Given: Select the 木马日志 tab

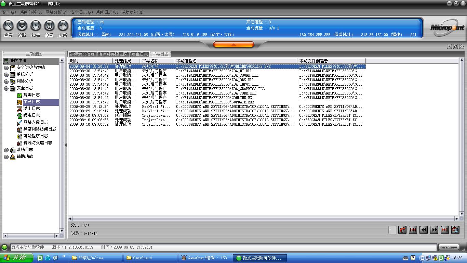Looking at the screenshot, I should tap(160, 54).
